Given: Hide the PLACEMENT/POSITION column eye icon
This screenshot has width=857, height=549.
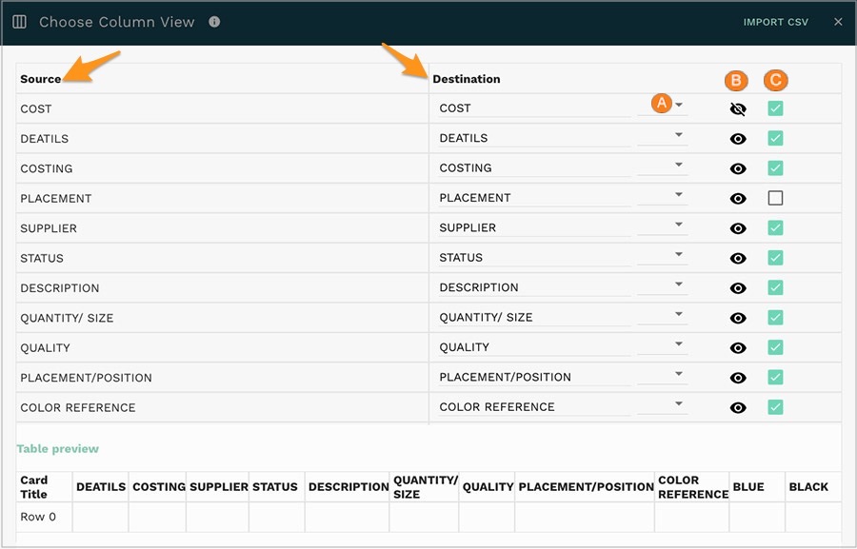Looking at the screenshot, I should pos(738,377).
